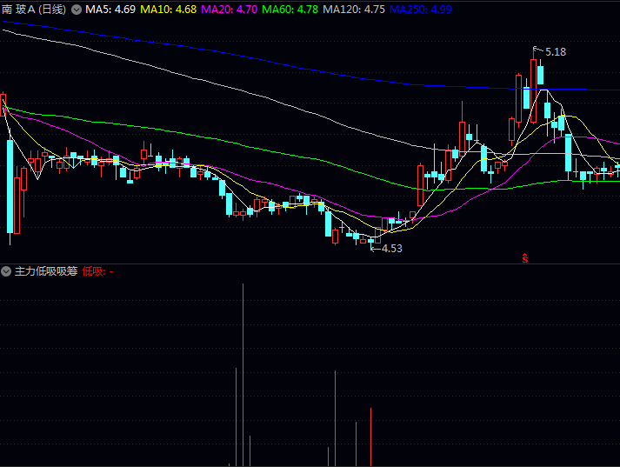Click the 主力低吸吸筹 indicator name
This screenshot has width=620, height=467.
46,271
